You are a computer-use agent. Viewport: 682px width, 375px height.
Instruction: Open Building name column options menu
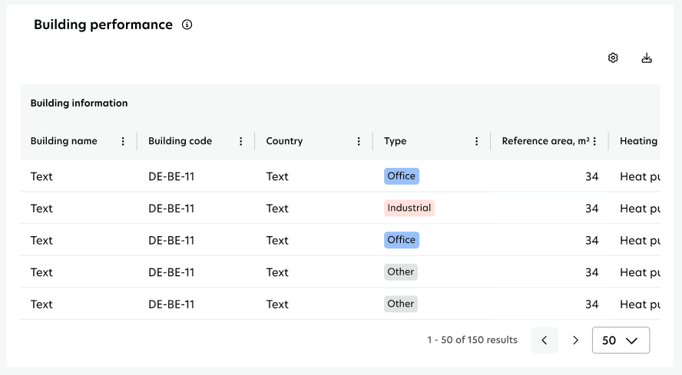[x=123, y=141]
